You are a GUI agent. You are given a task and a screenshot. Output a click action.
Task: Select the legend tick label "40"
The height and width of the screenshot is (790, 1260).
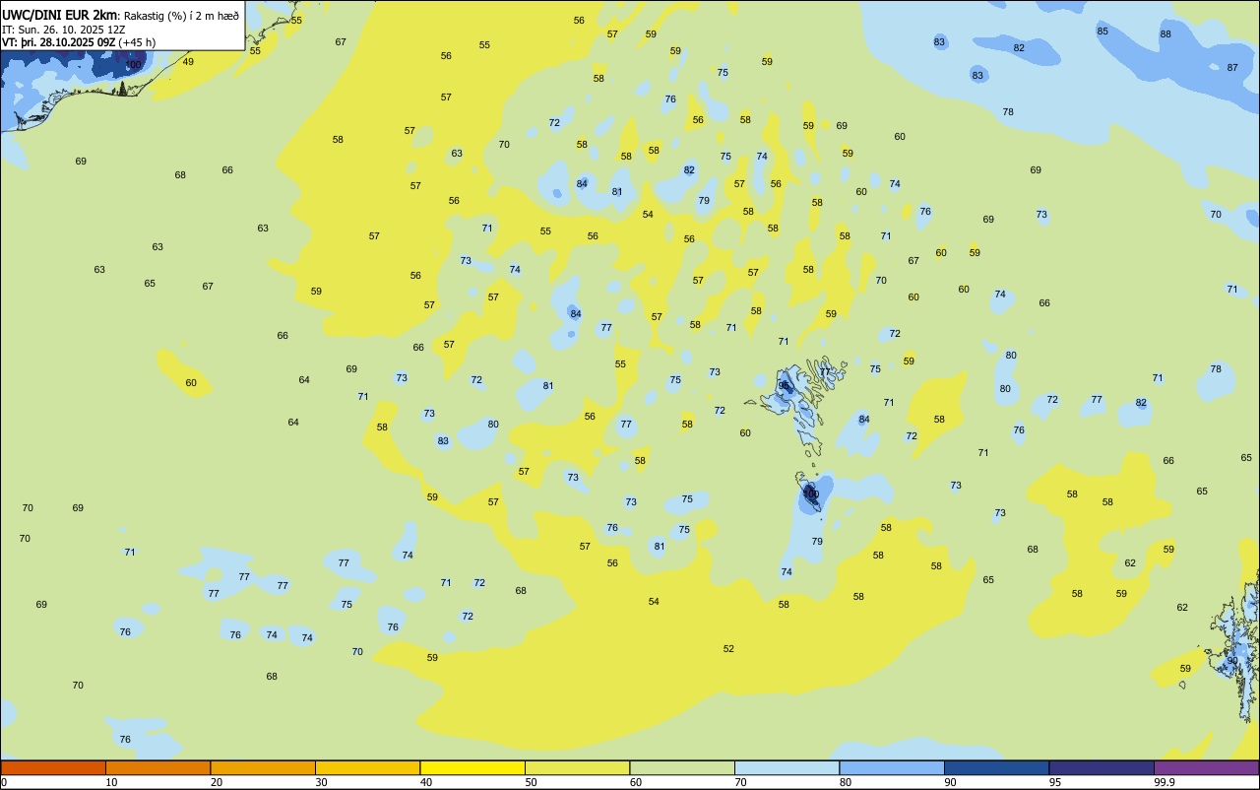click(x=425, y=782)
